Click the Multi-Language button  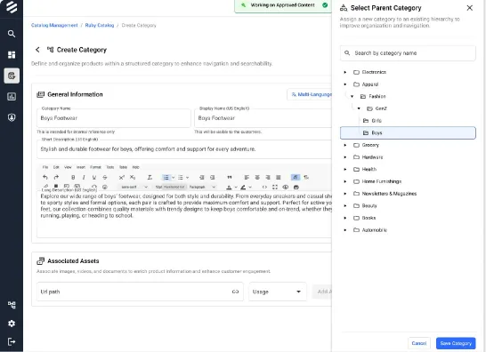coord(311,94)
